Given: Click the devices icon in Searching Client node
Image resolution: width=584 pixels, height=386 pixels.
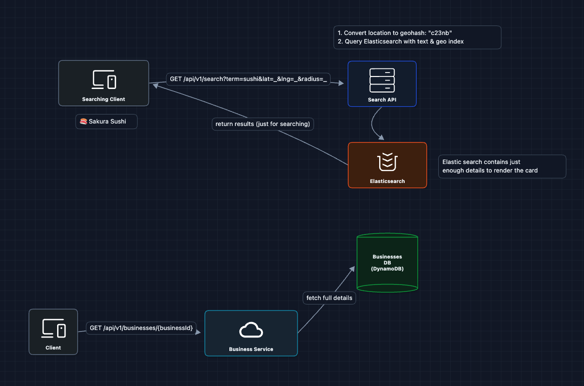Looking at the screenshot, I should click(x=104, y=79).
